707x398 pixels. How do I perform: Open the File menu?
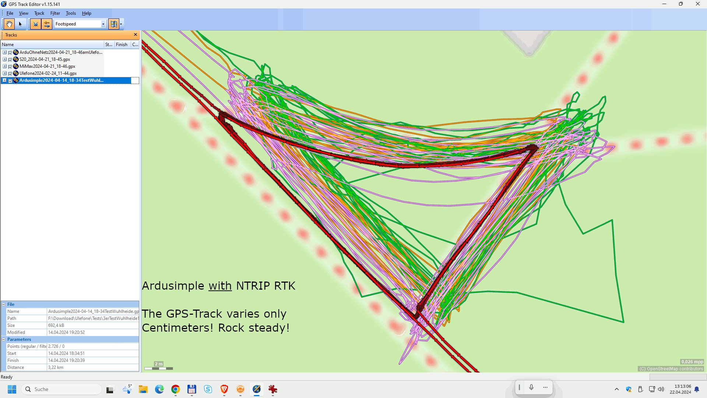pos(10,13)
